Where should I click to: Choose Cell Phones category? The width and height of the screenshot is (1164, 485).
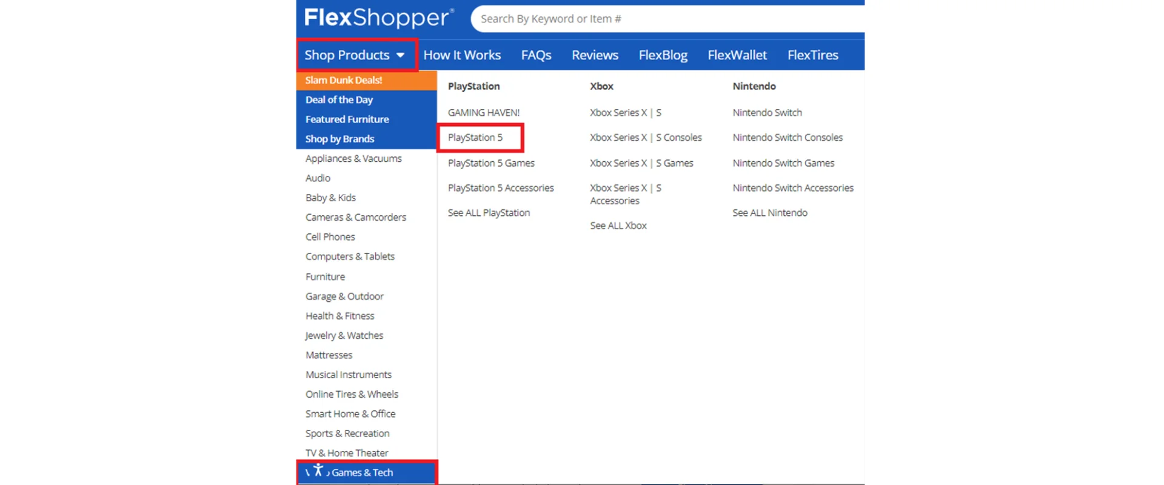pyautogui.click(x=330, y=237)
